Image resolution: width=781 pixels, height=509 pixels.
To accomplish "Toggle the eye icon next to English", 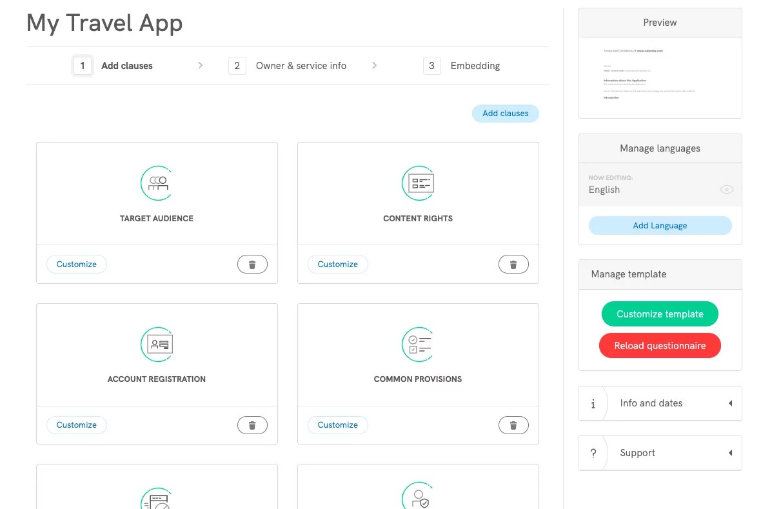I will pyautogui.click(x=726, y=189).
